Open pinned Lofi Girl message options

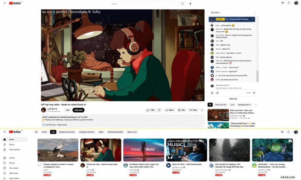(x=252, y=19)
